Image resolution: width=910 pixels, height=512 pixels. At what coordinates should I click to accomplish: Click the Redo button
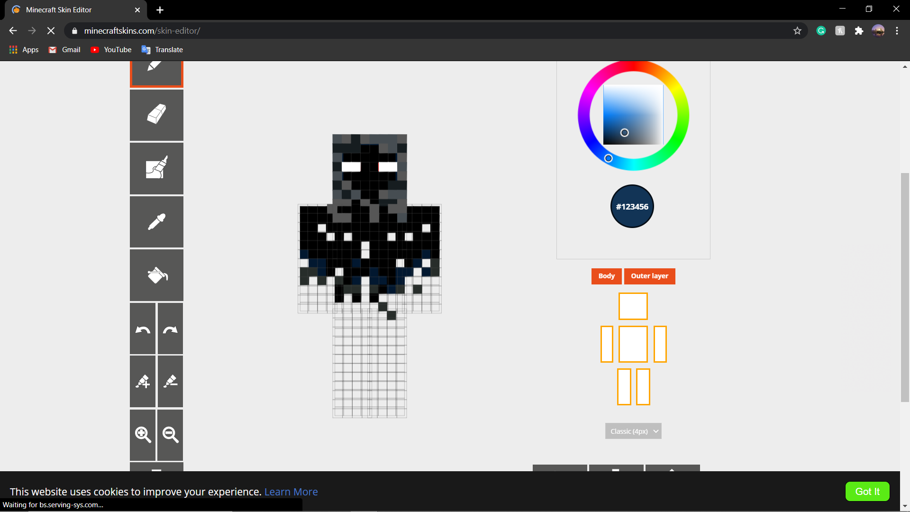(x=169, y=329)
